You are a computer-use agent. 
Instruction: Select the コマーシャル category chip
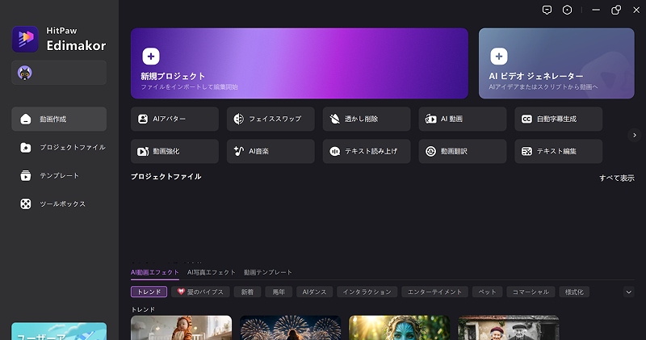click(531, 292)
